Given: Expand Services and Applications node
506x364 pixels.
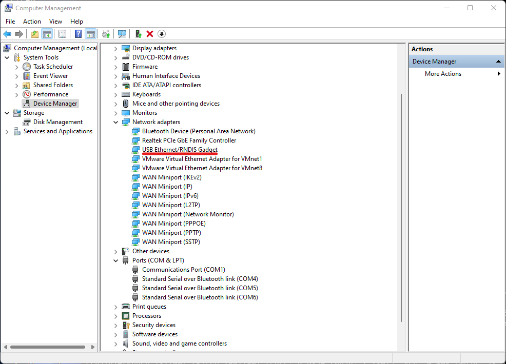Looking at the screenshot, I should [7, 132].
